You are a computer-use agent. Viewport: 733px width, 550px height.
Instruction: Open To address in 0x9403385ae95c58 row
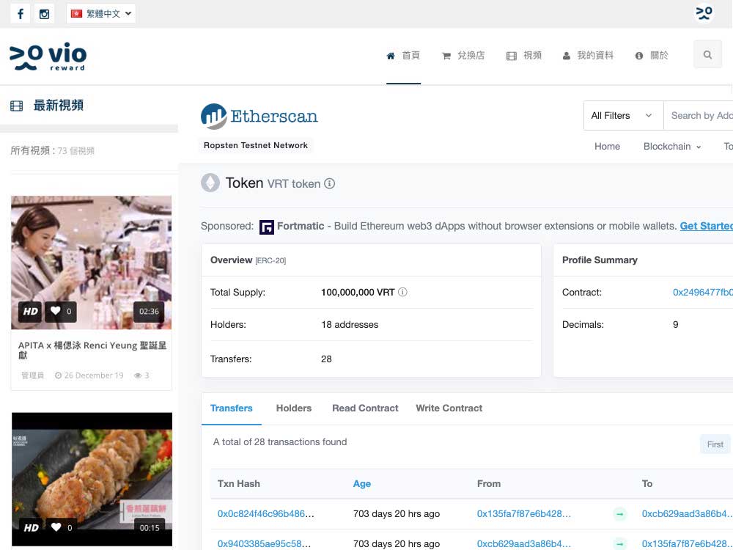click(688, 544)
